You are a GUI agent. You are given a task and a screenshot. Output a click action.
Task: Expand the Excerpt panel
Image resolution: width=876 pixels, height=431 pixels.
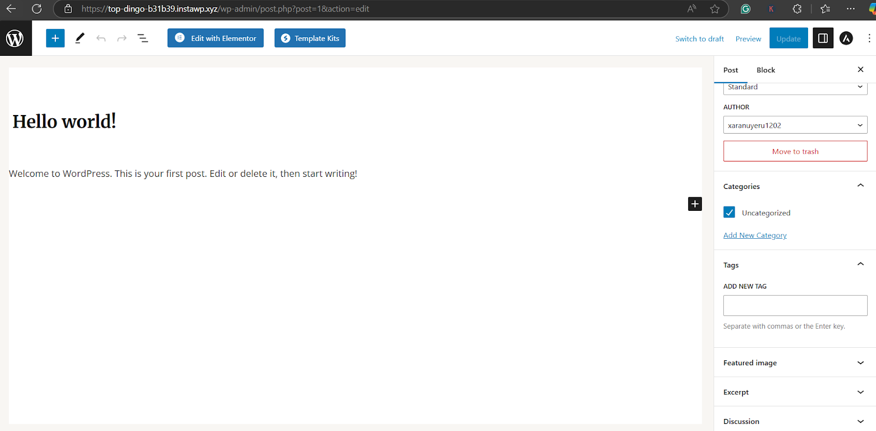point(795,392)
